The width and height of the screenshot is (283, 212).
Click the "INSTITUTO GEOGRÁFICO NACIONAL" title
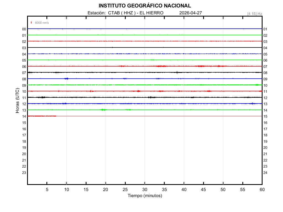click(145, 6)
